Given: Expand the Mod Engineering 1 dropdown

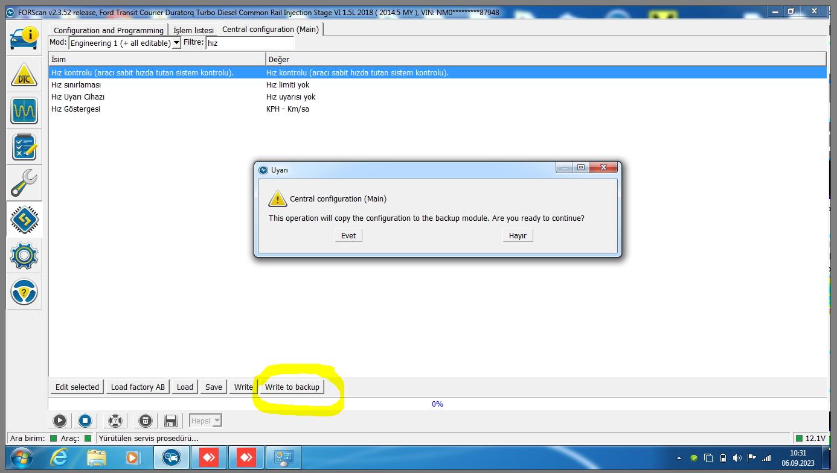Looking at the screenshot, I should coord(176,43).
